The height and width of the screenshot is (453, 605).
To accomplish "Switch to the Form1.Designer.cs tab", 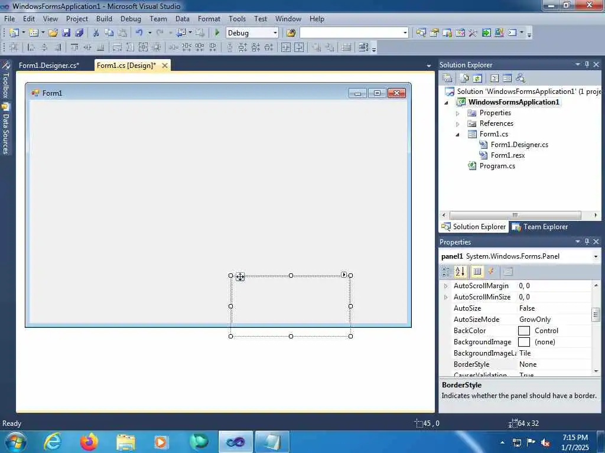I will [49, 65].
